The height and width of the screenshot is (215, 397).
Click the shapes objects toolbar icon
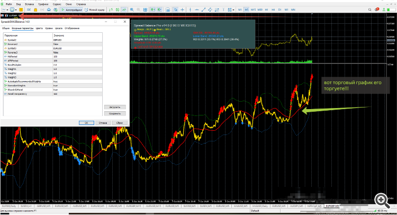coord(229,10)
